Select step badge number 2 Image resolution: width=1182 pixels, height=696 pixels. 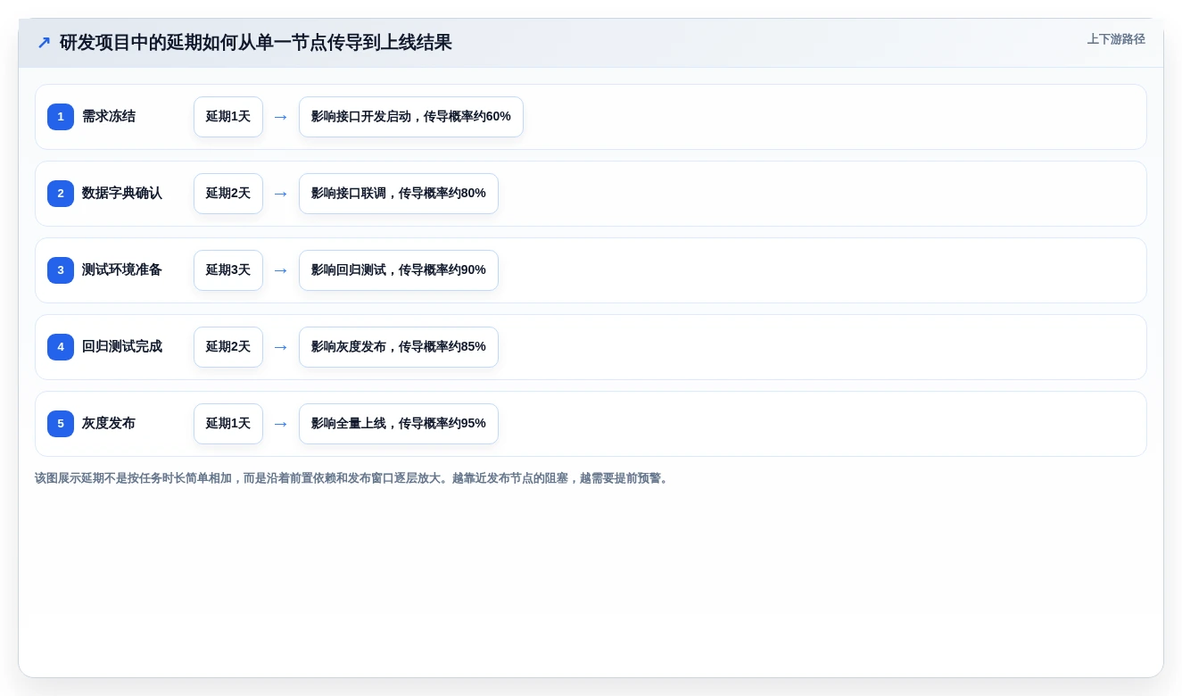tap(61, 194)
